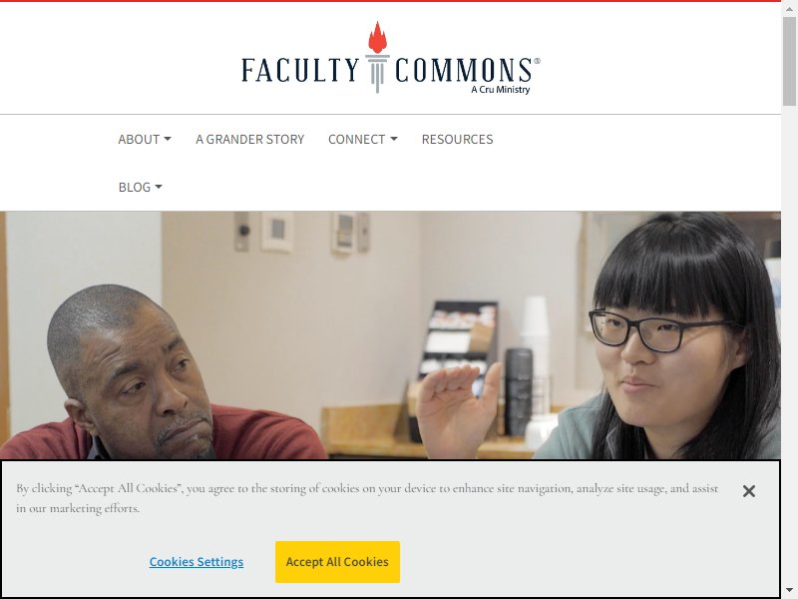Open the Cookies Settings link
Viewport: 798px width, 599px height.
pos(197,562)
